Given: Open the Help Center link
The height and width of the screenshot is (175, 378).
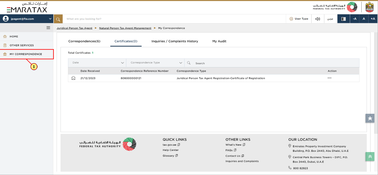Looking at the screenshot, I should pos(171,150).
